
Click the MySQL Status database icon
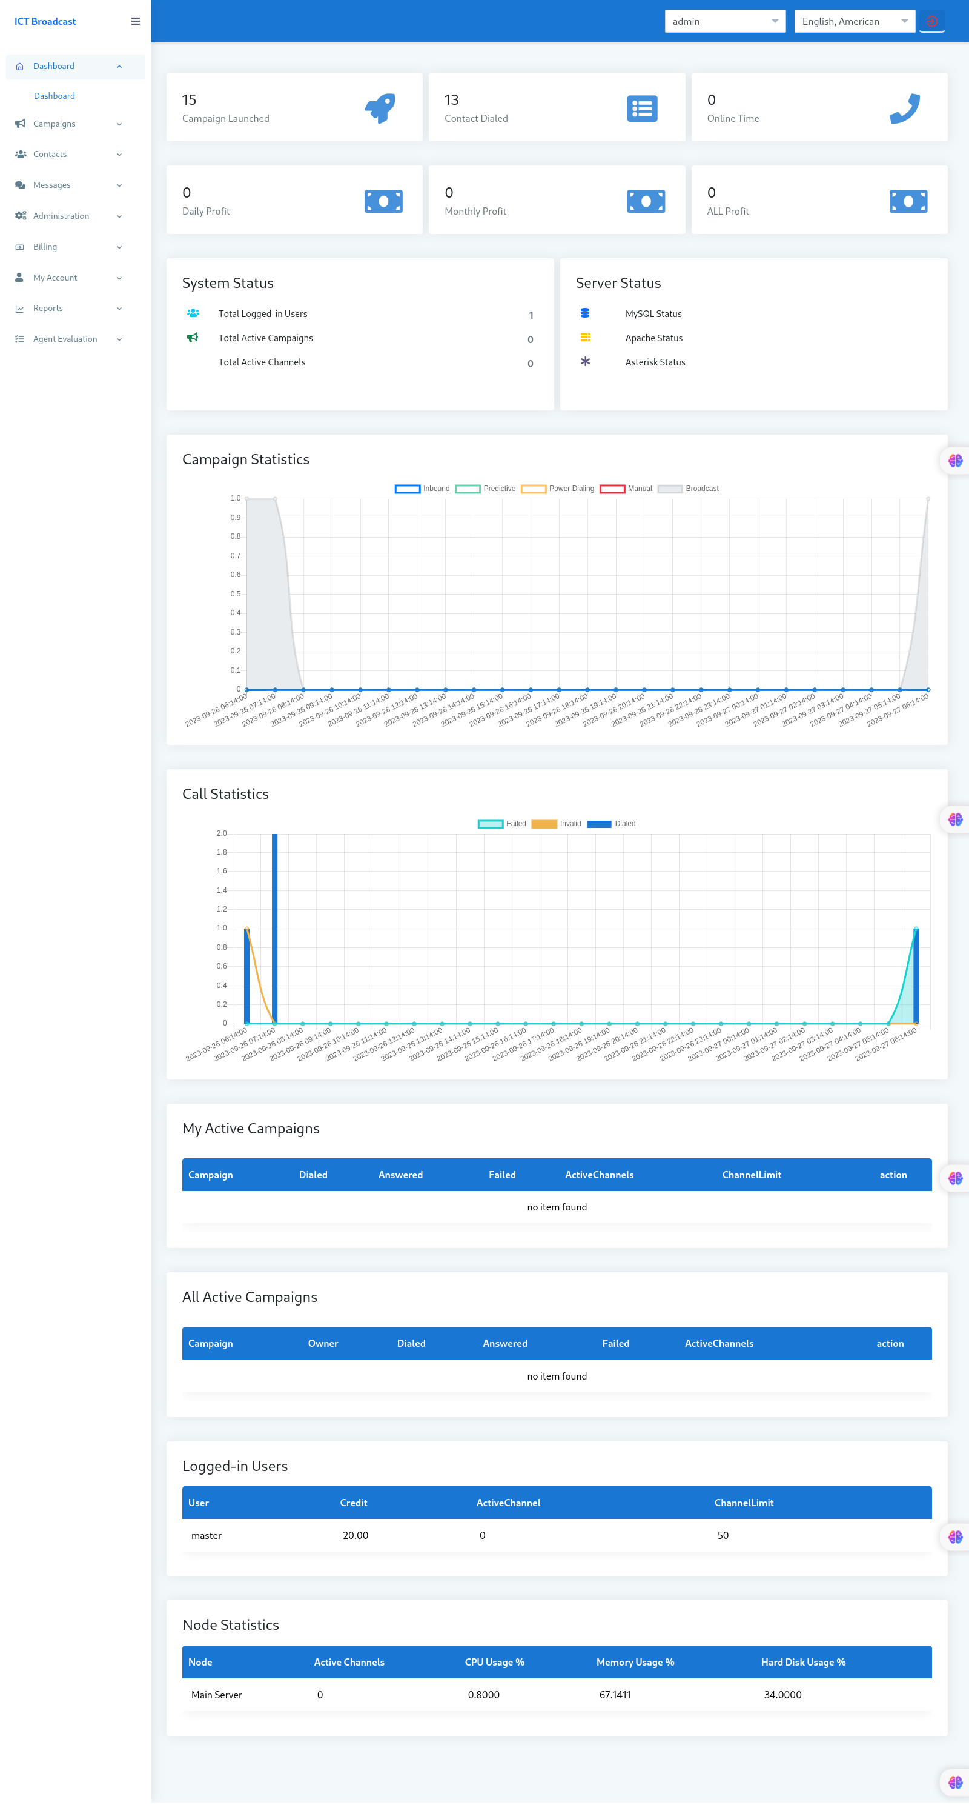tap(584, 313)
